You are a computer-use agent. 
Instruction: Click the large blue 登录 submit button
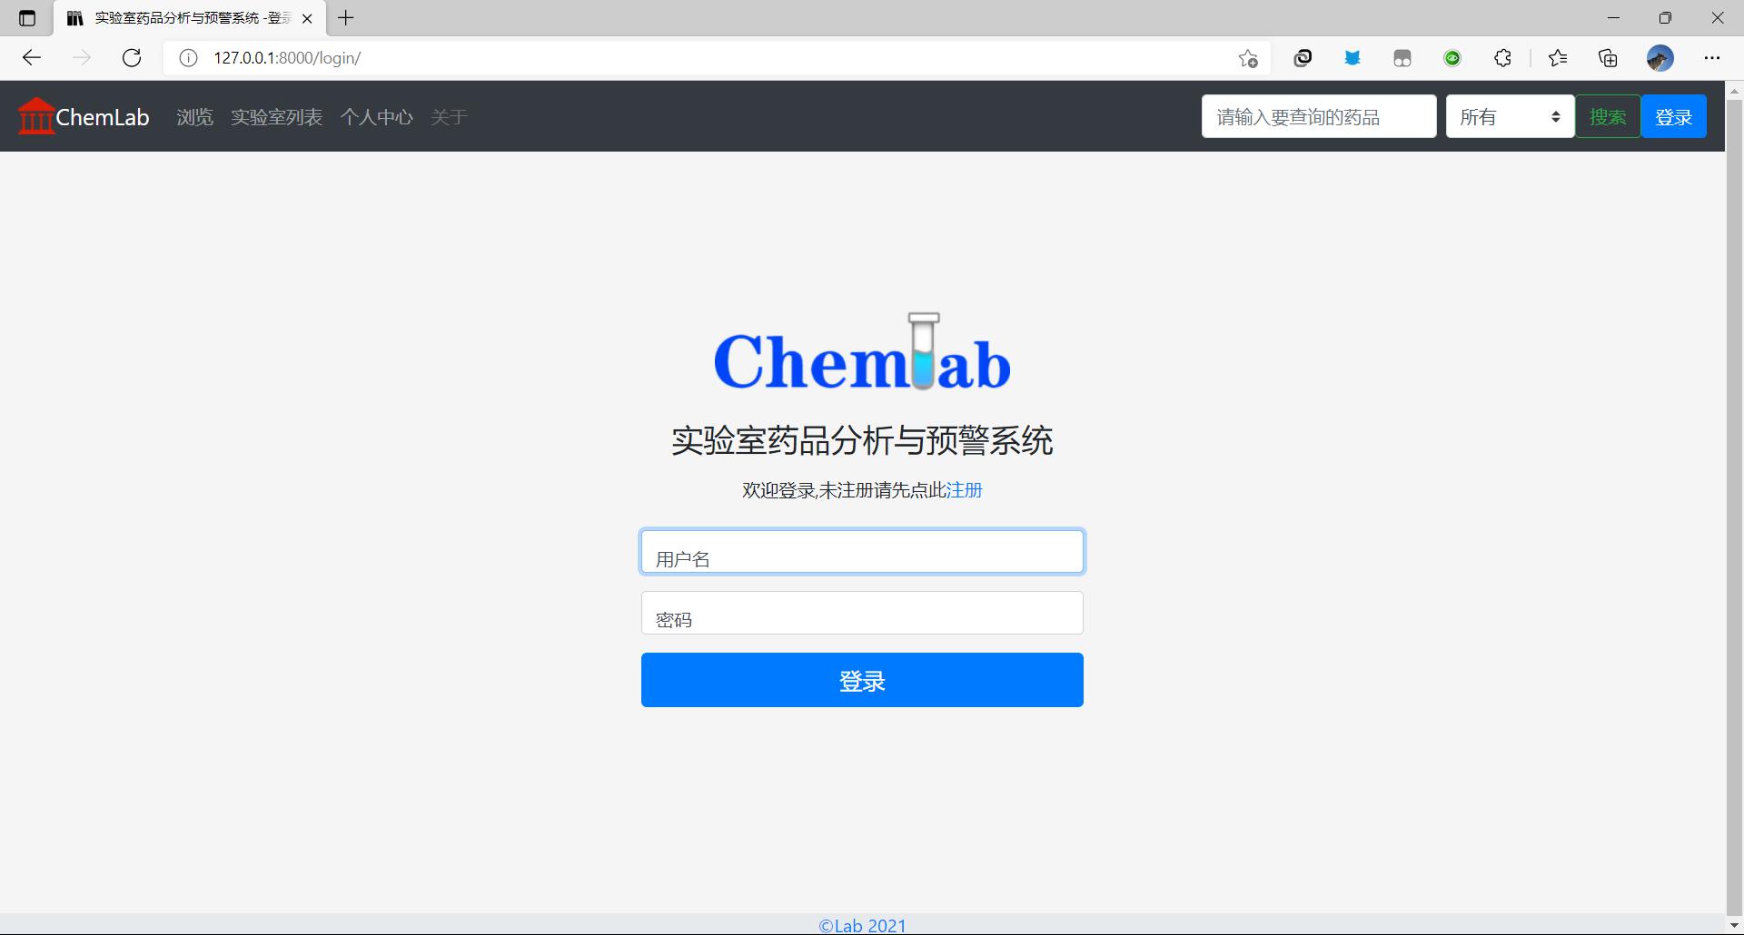tap(862, 680)
